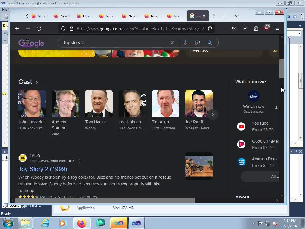305x229 pixels.
Task: Open Andrew Stanton cast card
Action: click(65, 113)
